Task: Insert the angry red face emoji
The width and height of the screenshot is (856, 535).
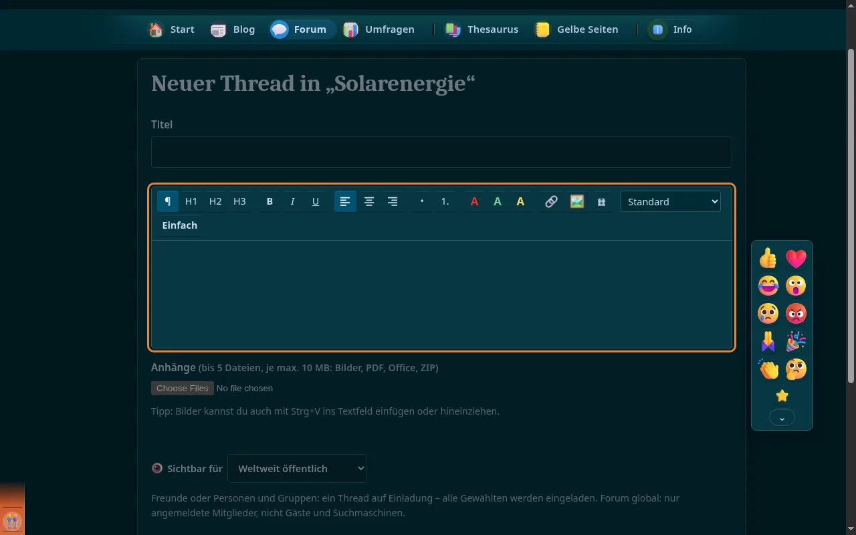Action: pos(796,313)
